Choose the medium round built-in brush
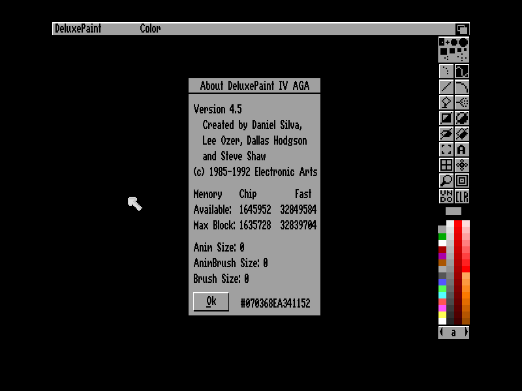The height and width of the screenshot is (391, 522). click(x=454, y=42)
